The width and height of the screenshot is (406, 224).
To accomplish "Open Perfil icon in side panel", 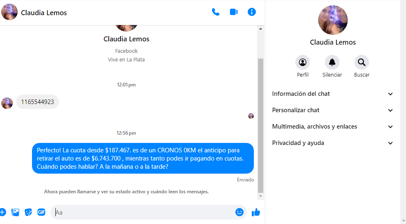I will [x=302, y=62].
